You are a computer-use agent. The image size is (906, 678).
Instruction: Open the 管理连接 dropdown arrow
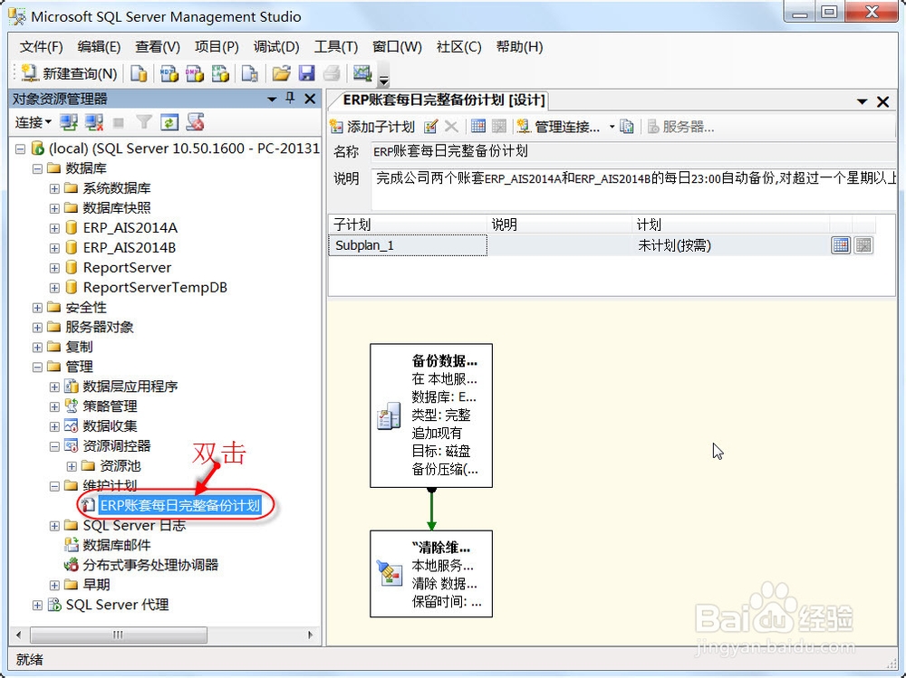pos(612,127)
